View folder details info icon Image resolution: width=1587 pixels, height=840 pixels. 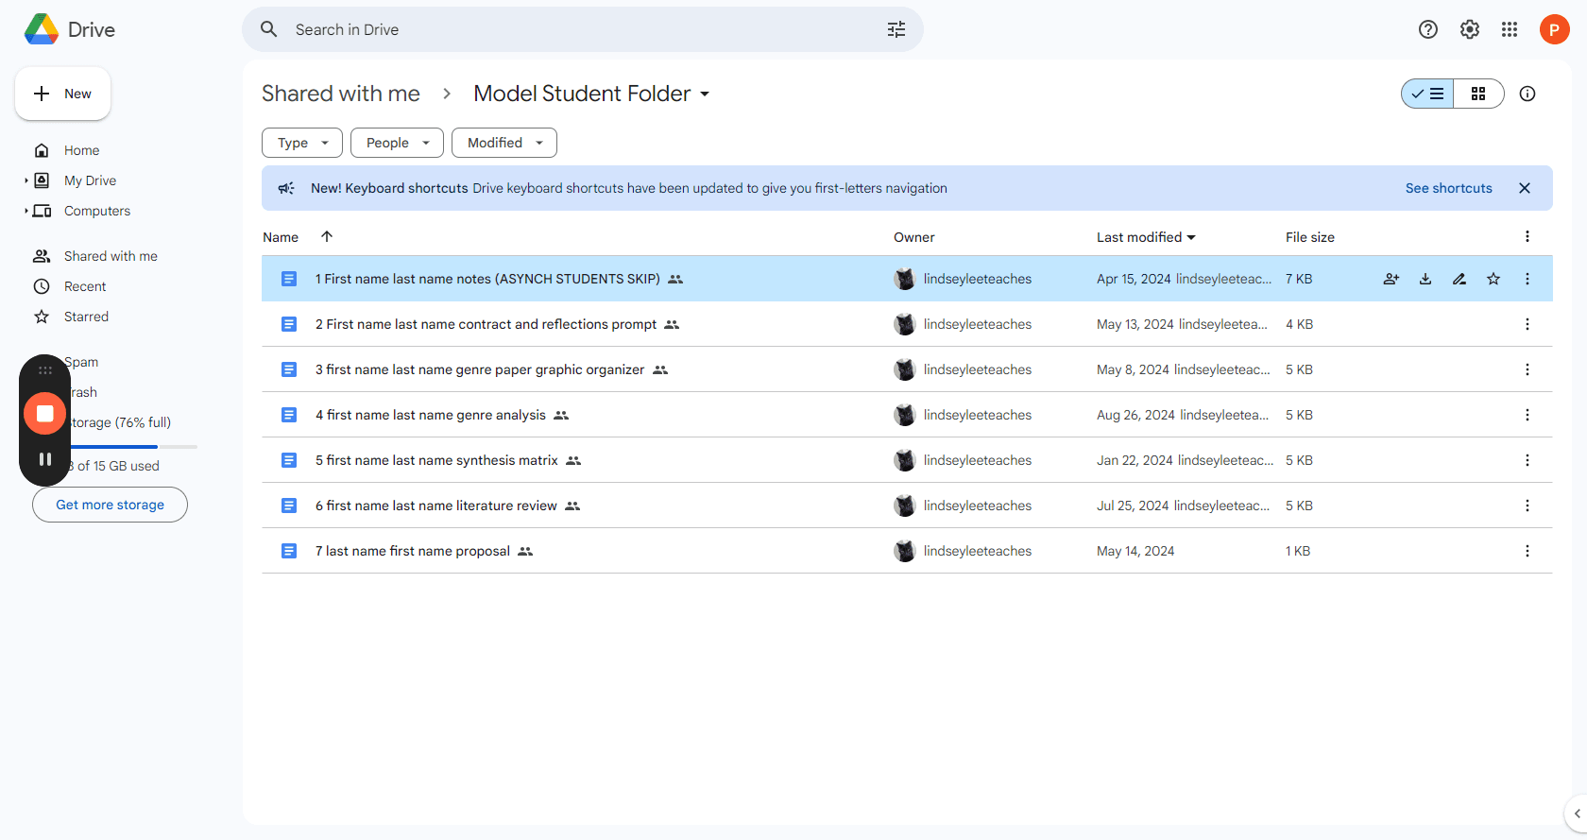(1527, 94)
